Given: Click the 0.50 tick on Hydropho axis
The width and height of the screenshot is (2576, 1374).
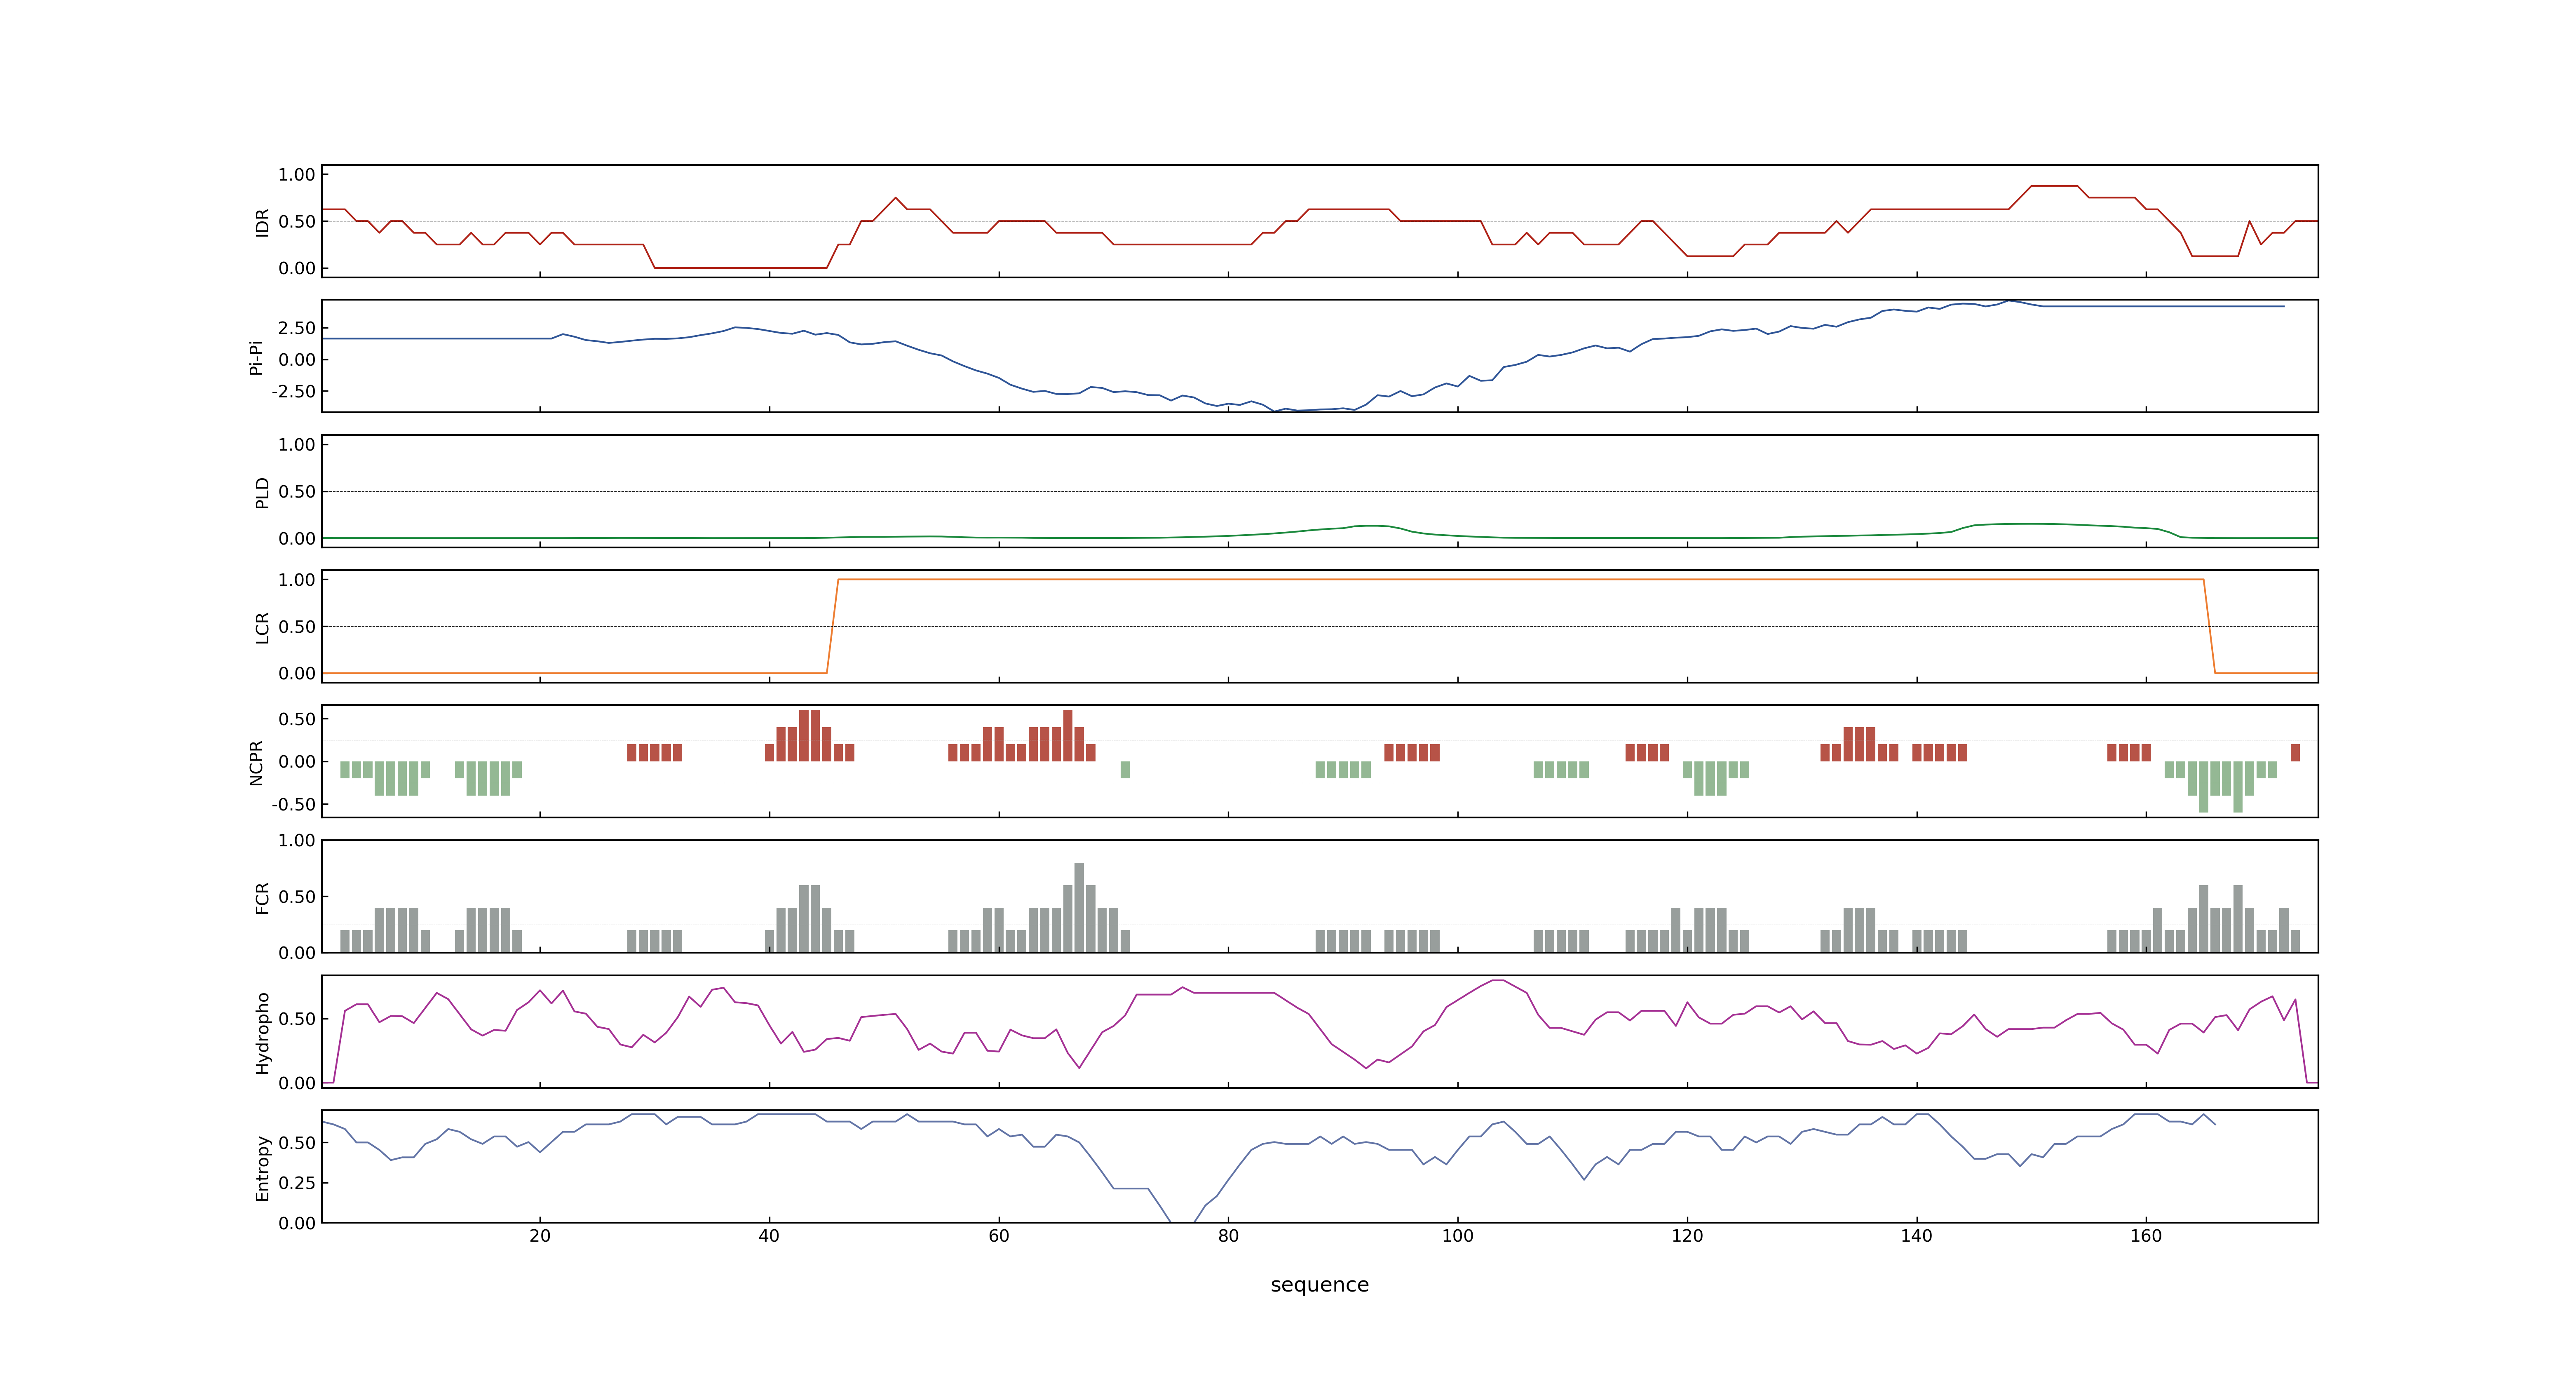Looking at the screenshot, I should [297, 1019].
